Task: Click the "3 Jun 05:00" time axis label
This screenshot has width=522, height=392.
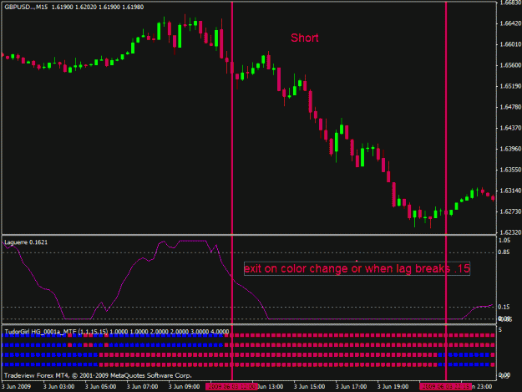Action: click(100, 386)
